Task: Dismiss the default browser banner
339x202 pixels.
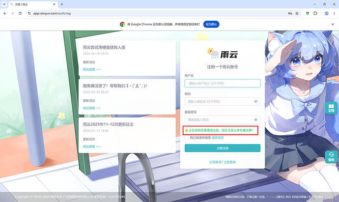Action: click(x=333, y=25)
